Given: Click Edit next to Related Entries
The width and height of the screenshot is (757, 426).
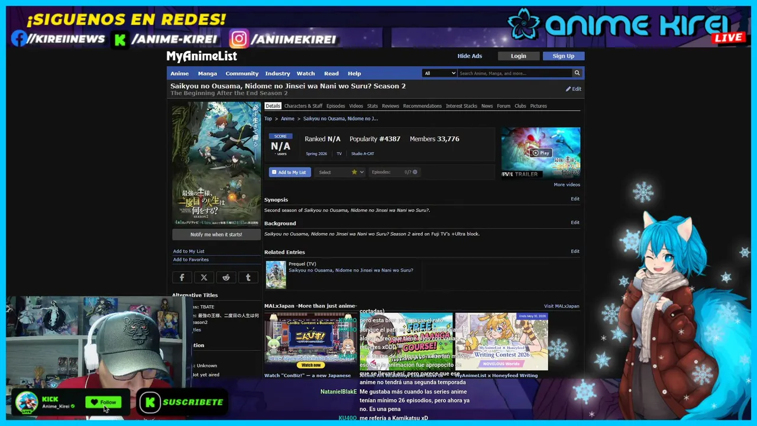Looking at the screenshot, I should click(575, 251).
